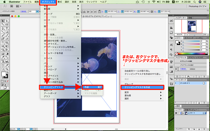Select the Type tool in toolbox
Screen dimensions: 210x131
6,28
